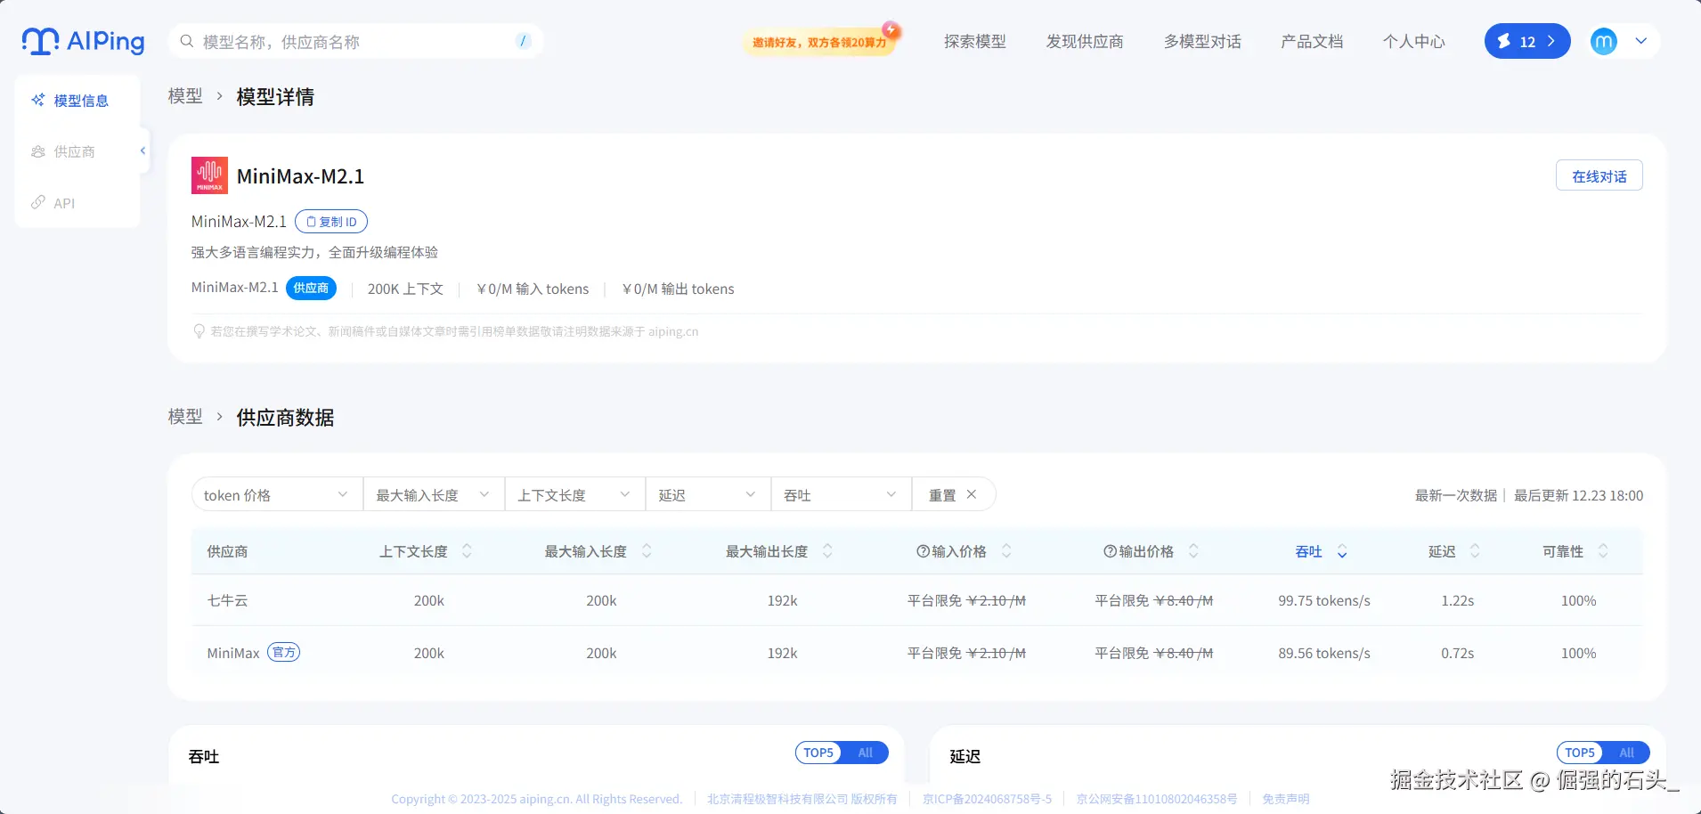The image size is (1701, 814).
Task: Select TOP5 in the 吞吐 chart
Action: [x=818, y=753]
